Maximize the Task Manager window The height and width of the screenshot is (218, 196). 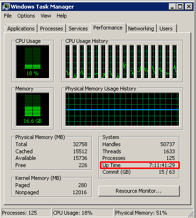coord(180,7)
